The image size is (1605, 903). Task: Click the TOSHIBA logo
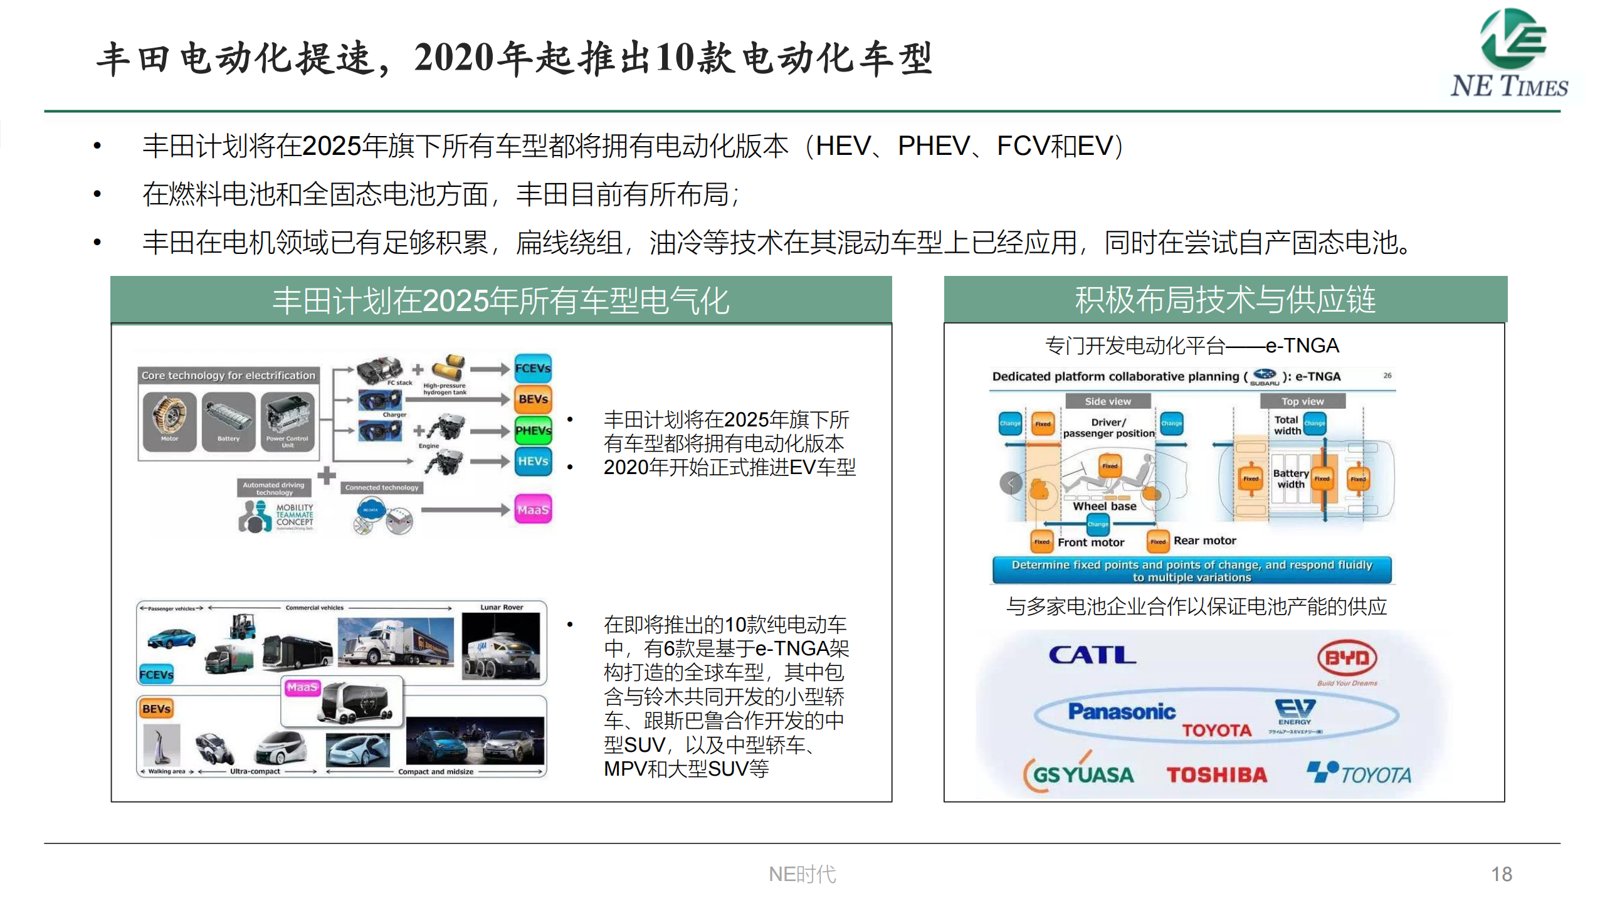(x=1216, y=775)
